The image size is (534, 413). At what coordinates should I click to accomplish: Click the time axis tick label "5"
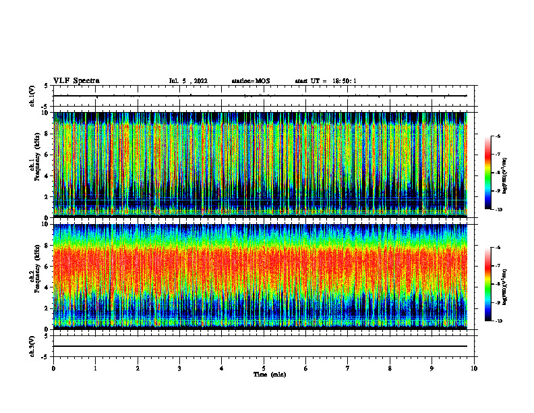[264, 368]
